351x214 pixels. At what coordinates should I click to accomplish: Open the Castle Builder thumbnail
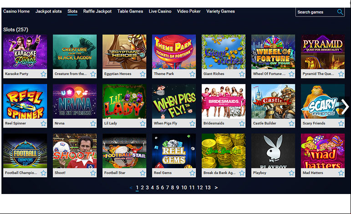(x=273, y=101)
